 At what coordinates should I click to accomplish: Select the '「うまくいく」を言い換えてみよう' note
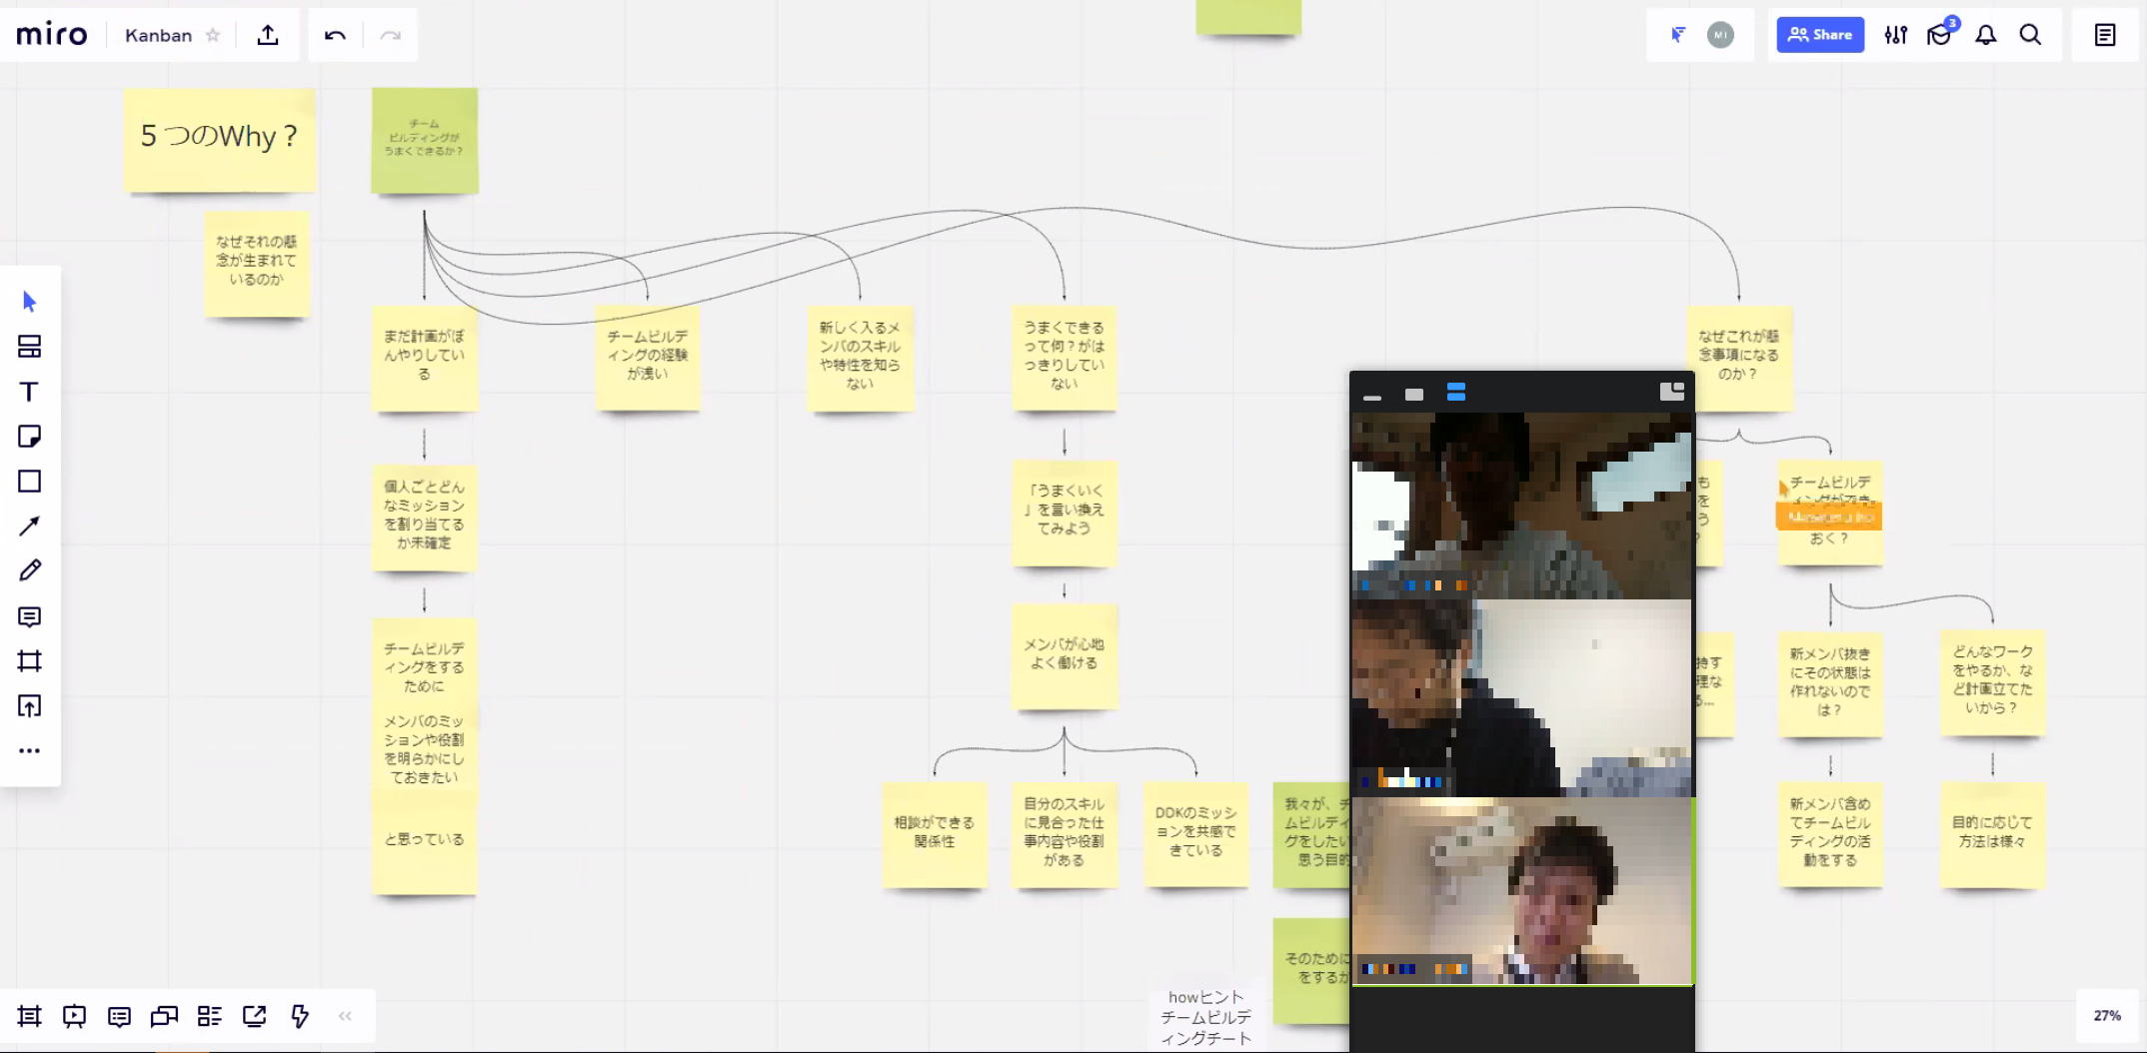coord(1065,512)
